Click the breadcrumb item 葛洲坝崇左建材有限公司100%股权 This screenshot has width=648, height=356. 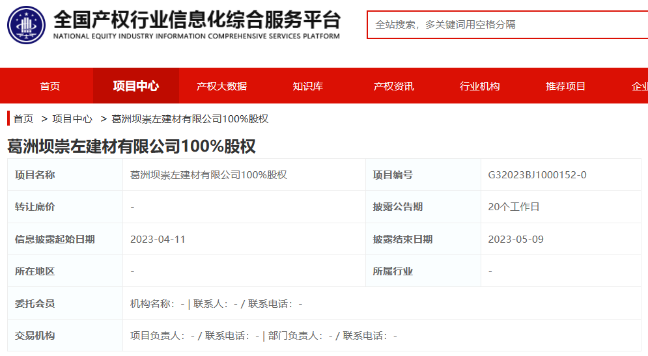pos(190,119)
